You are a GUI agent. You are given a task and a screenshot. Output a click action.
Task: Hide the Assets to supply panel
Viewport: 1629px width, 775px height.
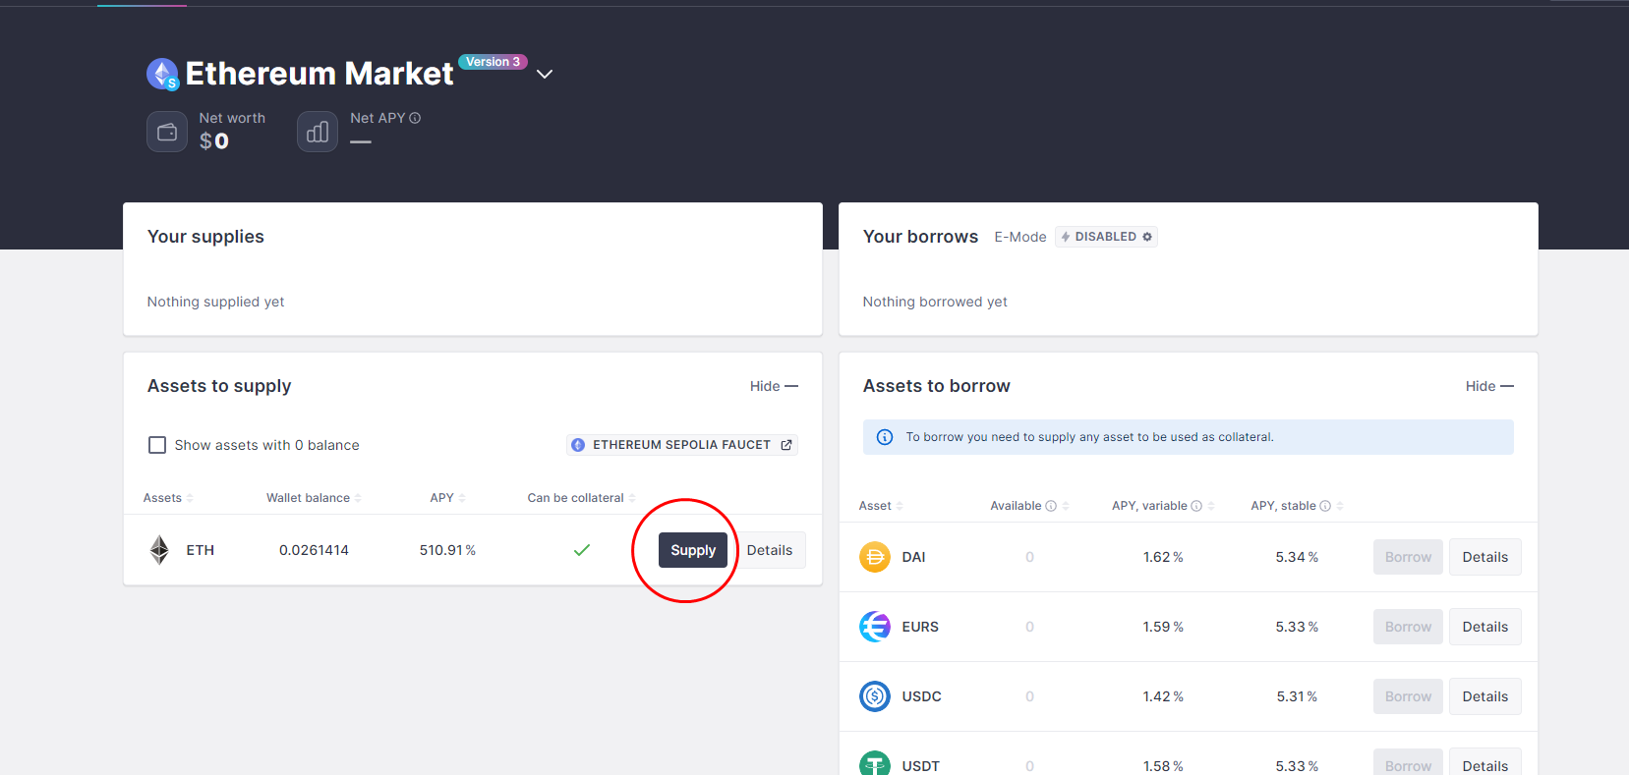[x=774, y=386]
